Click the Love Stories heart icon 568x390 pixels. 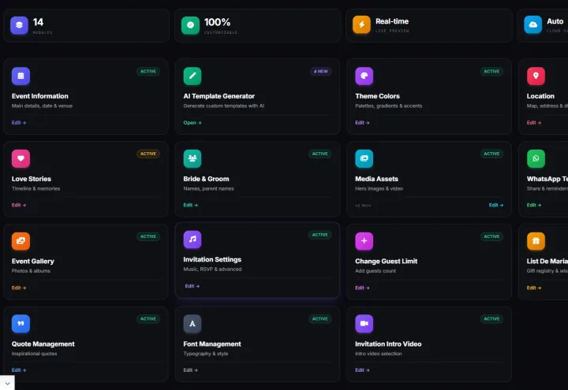[x=21, y=158]
